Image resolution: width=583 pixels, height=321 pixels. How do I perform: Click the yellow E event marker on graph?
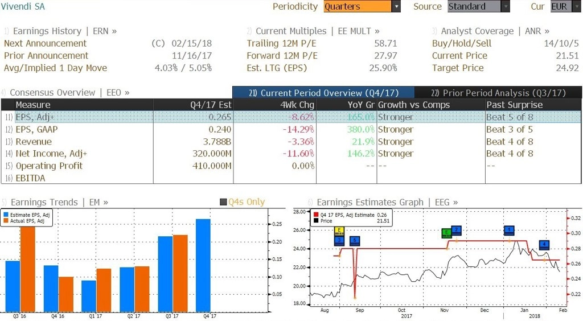tap(339, 231)
